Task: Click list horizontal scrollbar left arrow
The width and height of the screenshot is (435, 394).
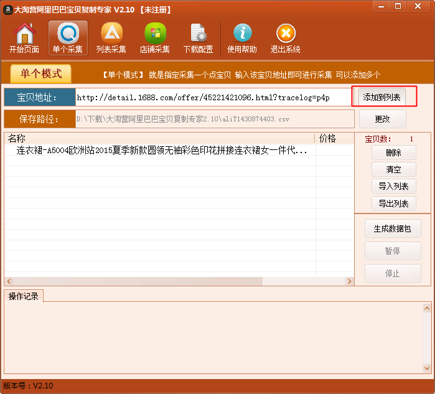Action: (x=9, y=281)
